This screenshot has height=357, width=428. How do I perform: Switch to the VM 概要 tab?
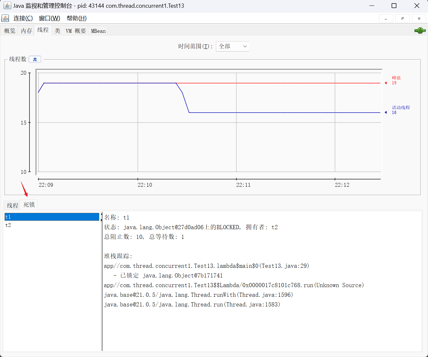[76, 31]
